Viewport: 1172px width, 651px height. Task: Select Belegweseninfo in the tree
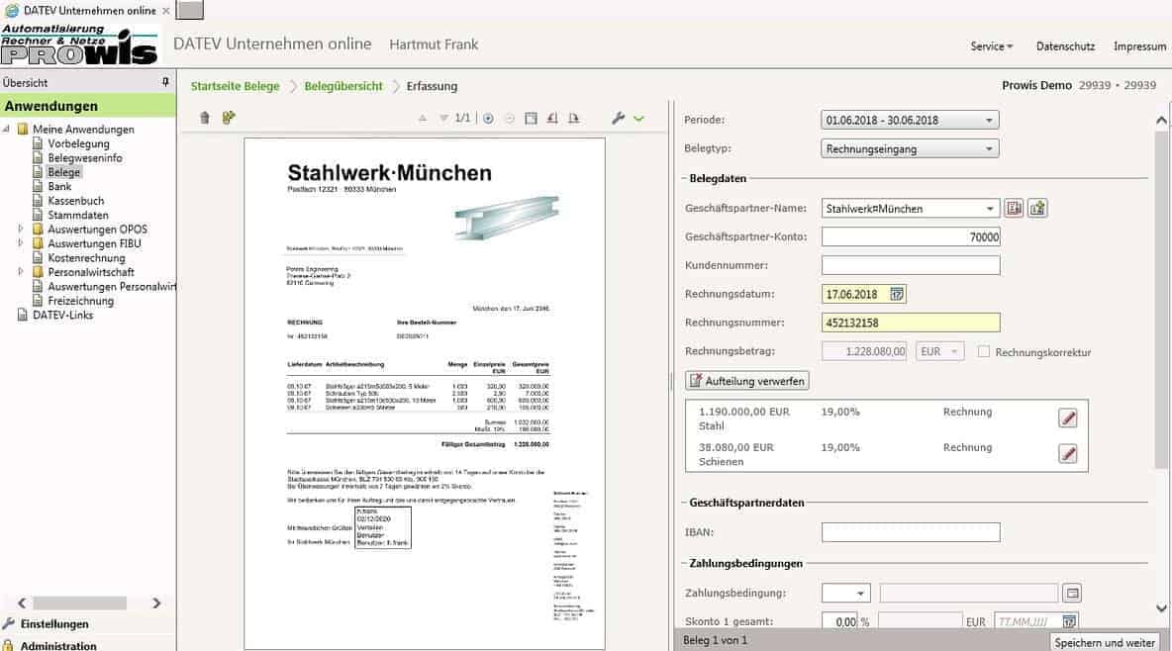pyautogui.click(x=85, y=157)
